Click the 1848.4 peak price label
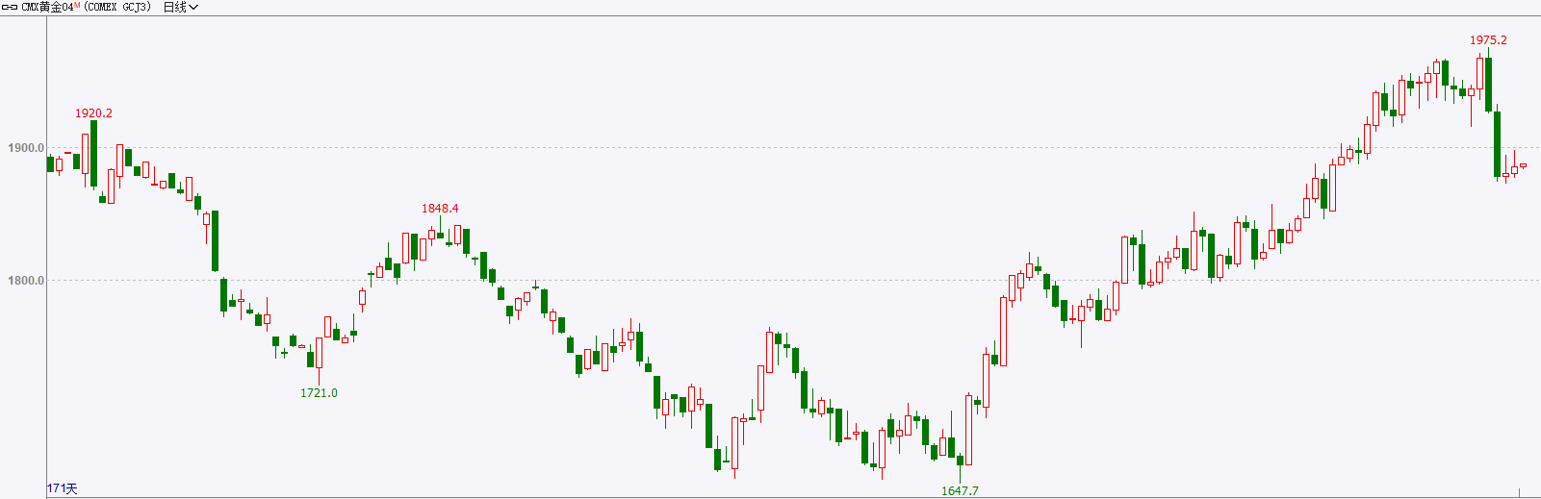Screen dimensions: 1541x499 (x=440, y=209)
